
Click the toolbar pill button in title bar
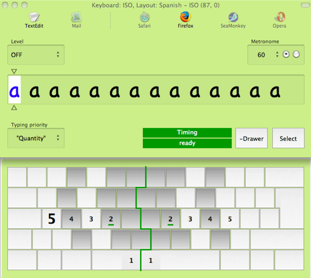tap(305, 5)
